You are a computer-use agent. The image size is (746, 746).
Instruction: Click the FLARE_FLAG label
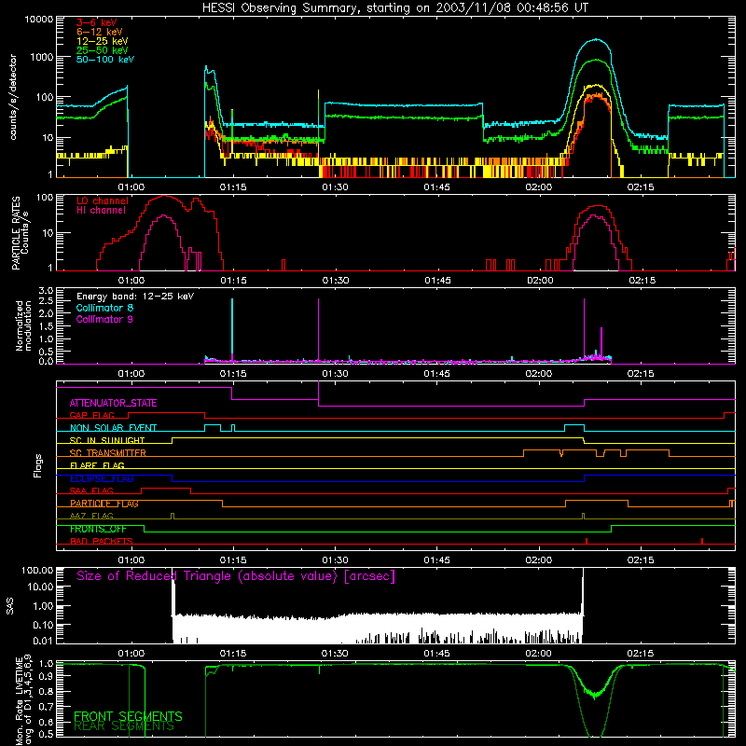tap(97, 465)
